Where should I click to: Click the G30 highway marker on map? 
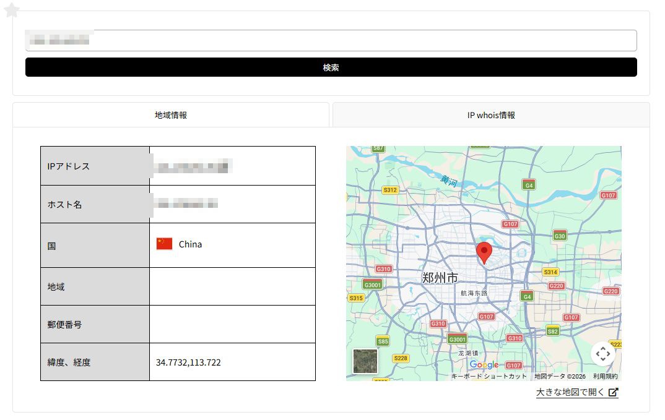click(x=560, y=236)
